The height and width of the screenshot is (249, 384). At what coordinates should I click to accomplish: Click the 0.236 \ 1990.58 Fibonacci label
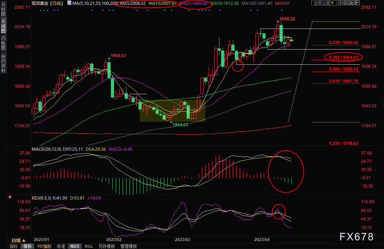[344, 43]
